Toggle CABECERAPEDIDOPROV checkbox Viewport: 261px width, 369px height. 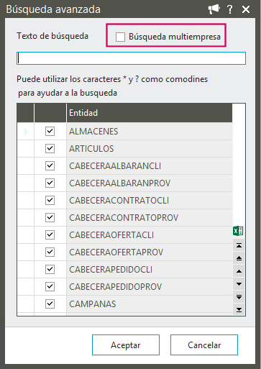click(50, 286)
